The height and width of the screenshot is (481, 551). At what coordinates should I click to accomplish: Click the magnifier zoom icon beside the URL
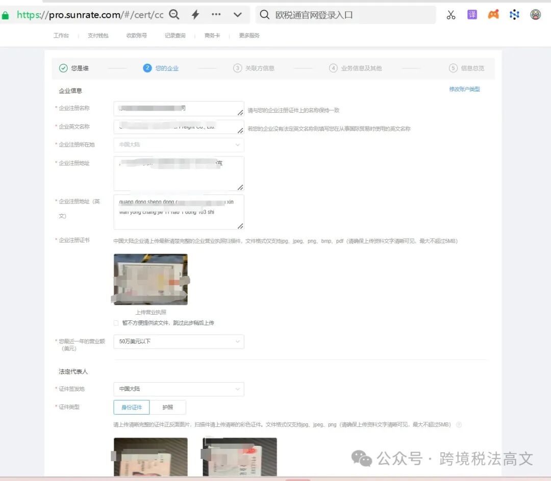(x=174, y=14)
